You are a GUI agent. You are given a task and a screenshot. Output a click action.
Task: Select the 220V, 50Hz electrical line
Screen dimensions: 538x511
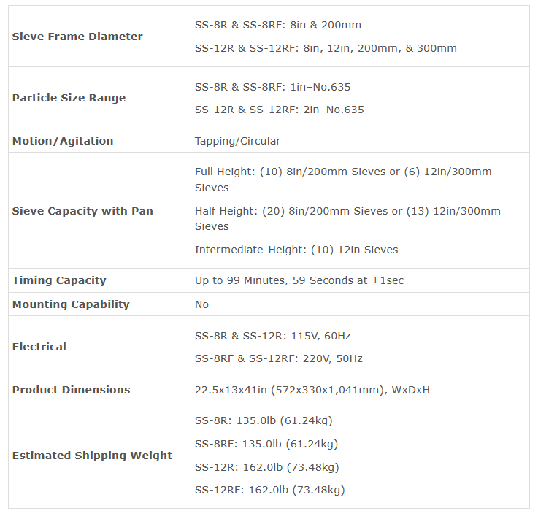coord(279,358)
